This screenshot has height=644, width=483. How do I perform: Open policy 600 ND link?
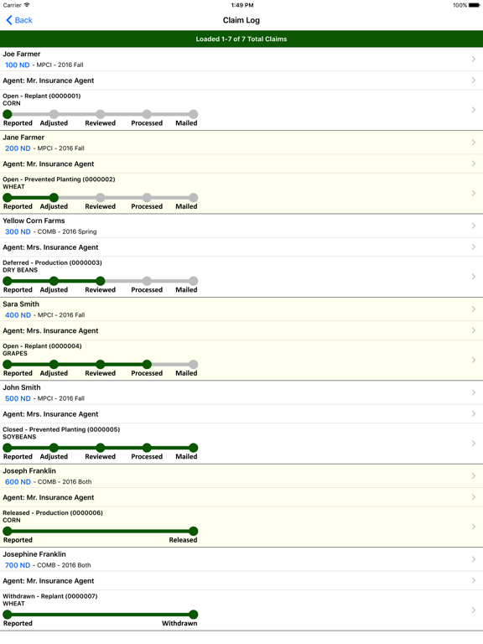(x=18, y=482)
